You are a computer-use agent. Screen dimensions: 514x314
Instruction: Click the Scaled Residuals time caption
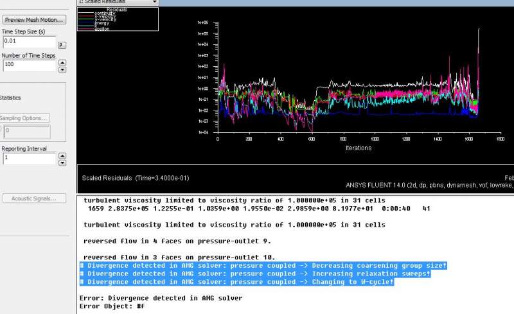tap(135, 178)
